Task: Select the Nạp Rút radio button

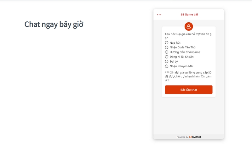Action: click(167, 43)
